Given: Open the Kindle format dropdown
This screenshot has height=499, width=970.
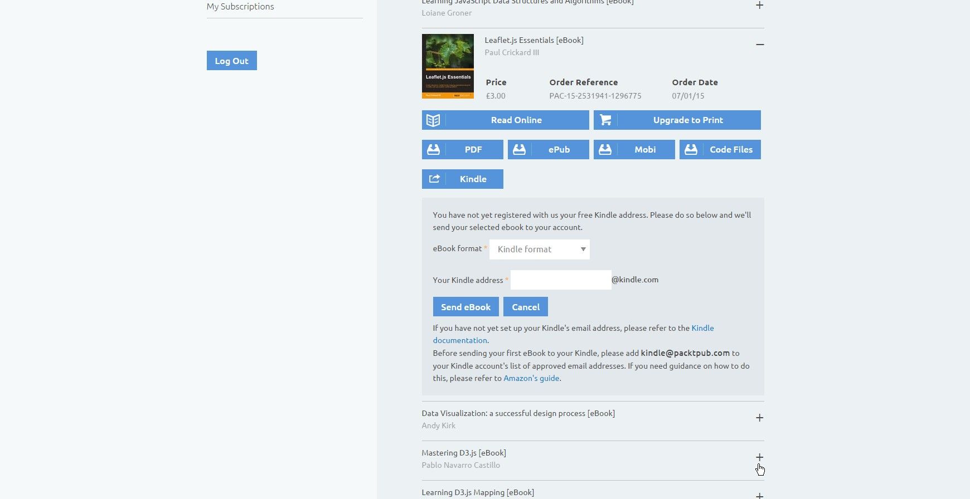Looking at the screenshot, I should (539, 249).
